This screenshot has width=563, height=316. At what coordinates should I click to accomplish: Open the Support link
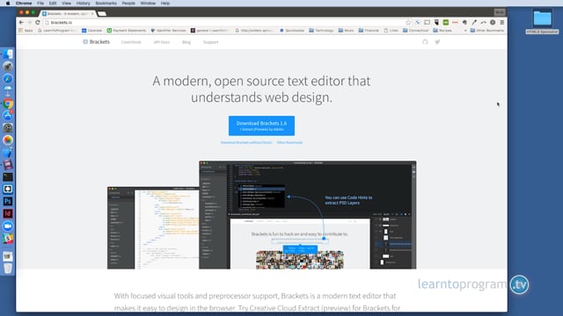click(x=211, y=42)
